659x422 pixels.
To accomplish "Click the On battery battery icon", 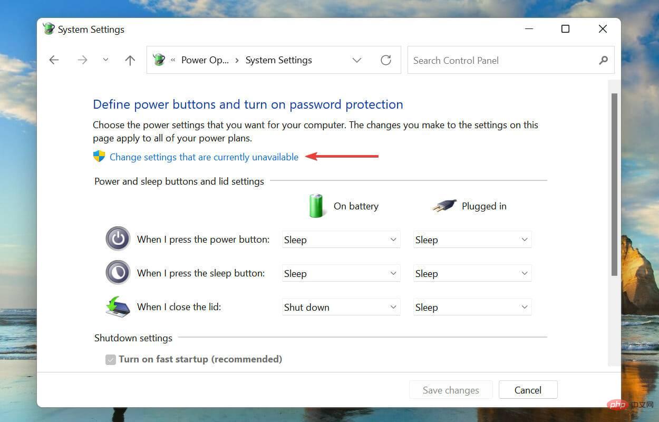I will (x=316, y=206).
